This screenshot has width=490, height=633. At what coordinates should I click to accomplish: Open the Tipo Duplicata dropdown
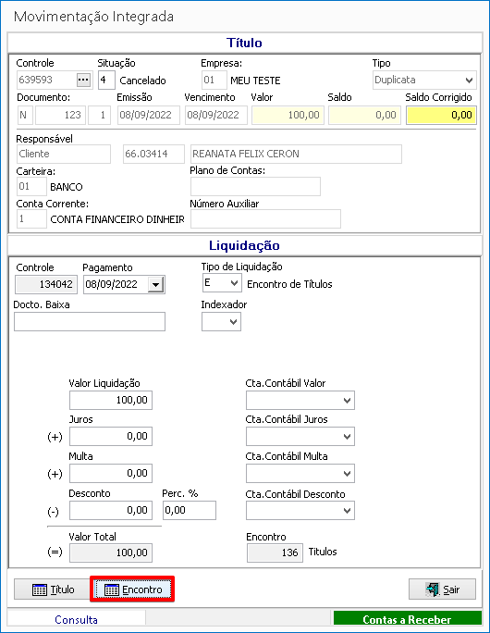coord(469,80)
